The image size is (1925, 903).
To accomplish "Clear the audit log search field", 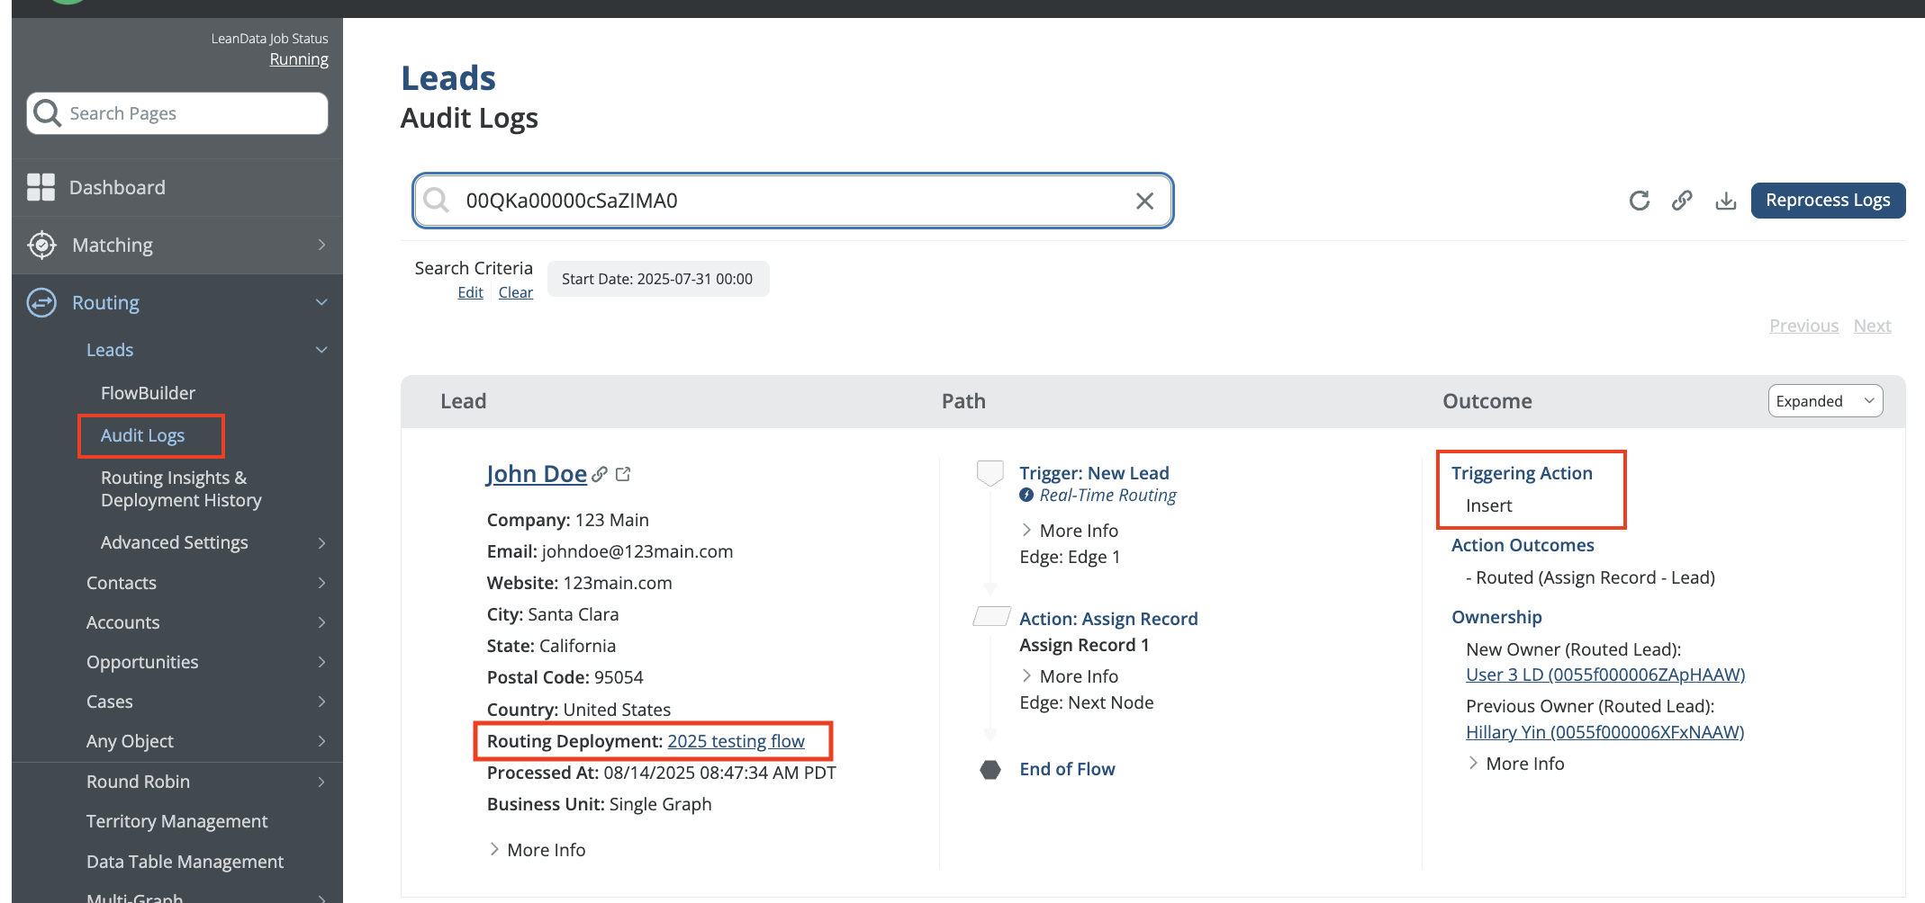I will coord(1144,201).
